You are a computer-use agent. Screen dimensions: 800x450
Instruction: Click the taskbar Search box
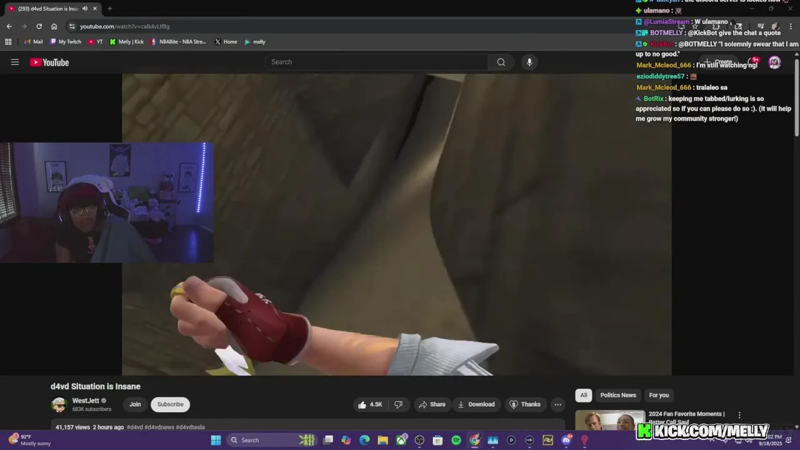272,440
